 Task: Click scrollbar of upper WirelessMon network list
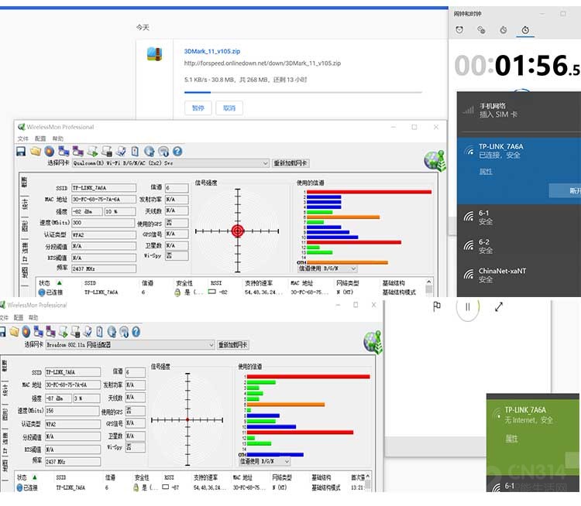(x=428, y=287)
